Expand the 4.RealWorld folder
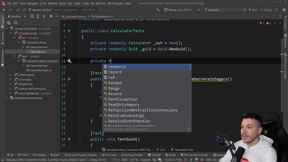 pos(11,84)
